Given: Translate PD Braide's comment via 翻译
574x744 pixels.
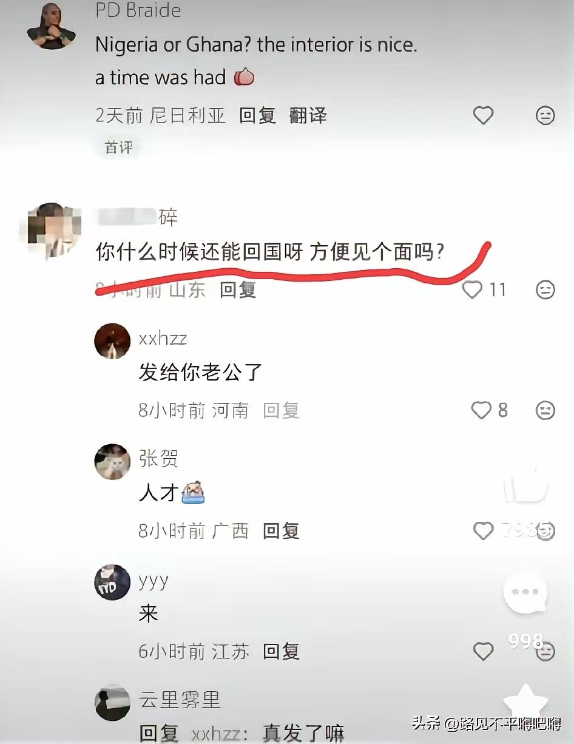Looking at the screenshot, I should (x=308, y=115).
